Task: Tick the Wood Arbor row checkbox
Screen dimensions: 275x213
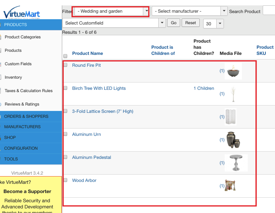Action: pos(65,180)
